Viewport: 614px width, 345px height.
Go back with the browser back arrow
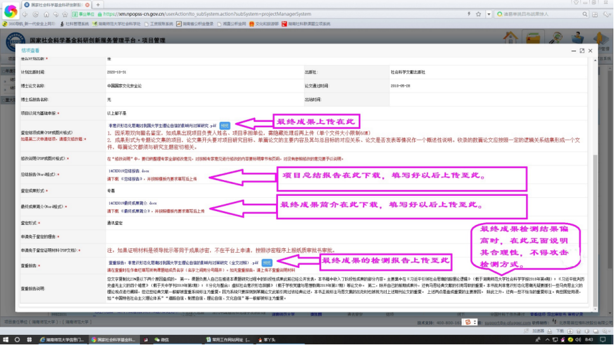coord(25,15)
